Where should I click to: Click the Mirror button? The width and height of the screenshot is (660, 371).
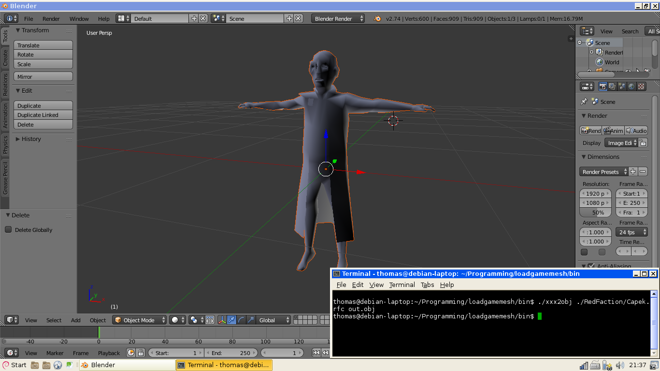pyautogui.click(x=43, y=76)
